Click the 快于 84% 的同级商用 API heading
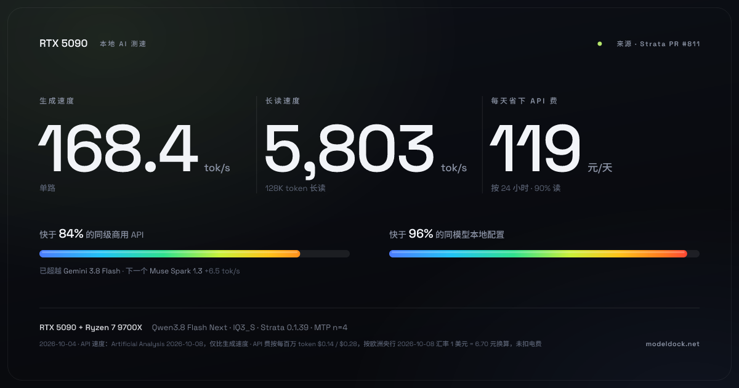Viewport: 739px width, 388px height. pyautogui.click(x=92, y=234)
